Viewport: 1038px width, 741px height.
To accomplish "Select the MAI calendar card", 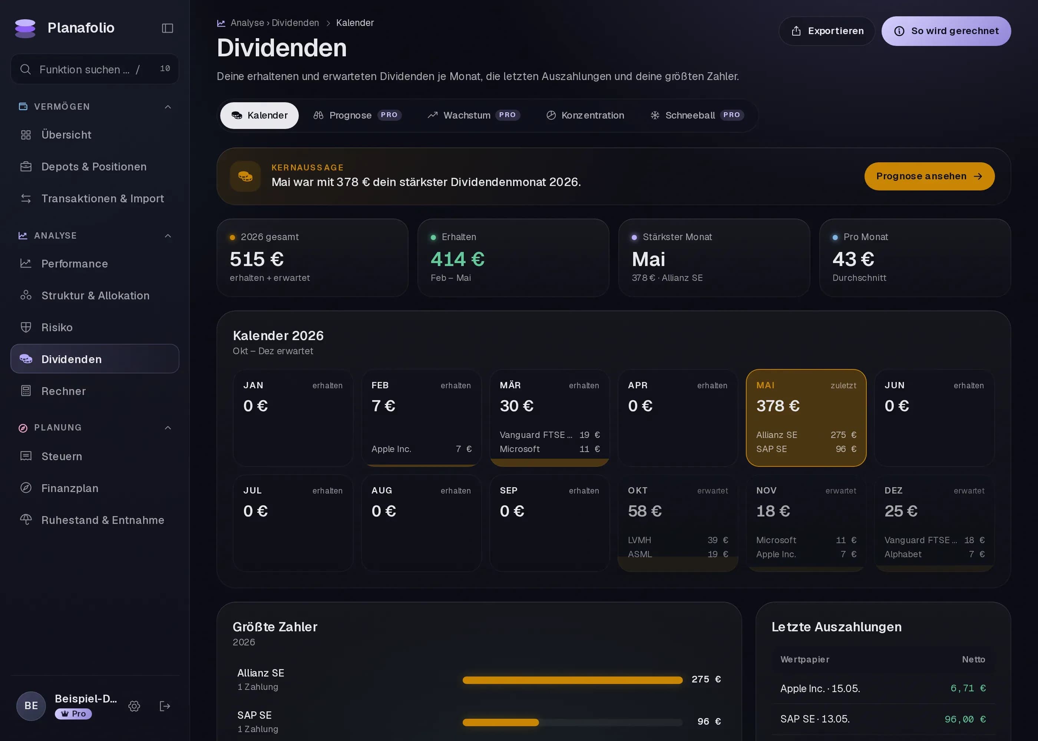I will [x=806, y=418].
